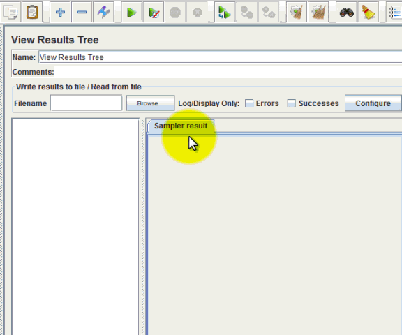Collapse all with the minus icon
402x335 pixels.
(x=82, y=12)
